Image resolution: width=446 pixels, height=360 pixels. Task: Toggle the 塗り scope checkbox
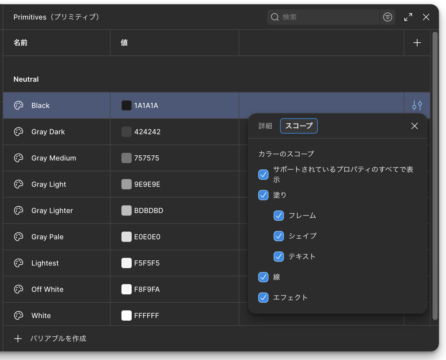263,195
